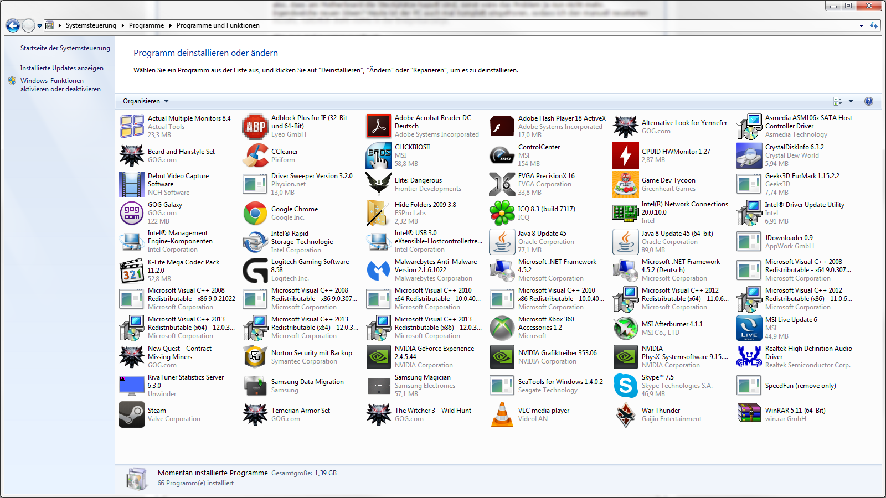Image resolution: width=886 pixels, height=498 pixels.
Task: Click the War Thunder icon
Action: (x=626, y=414)
